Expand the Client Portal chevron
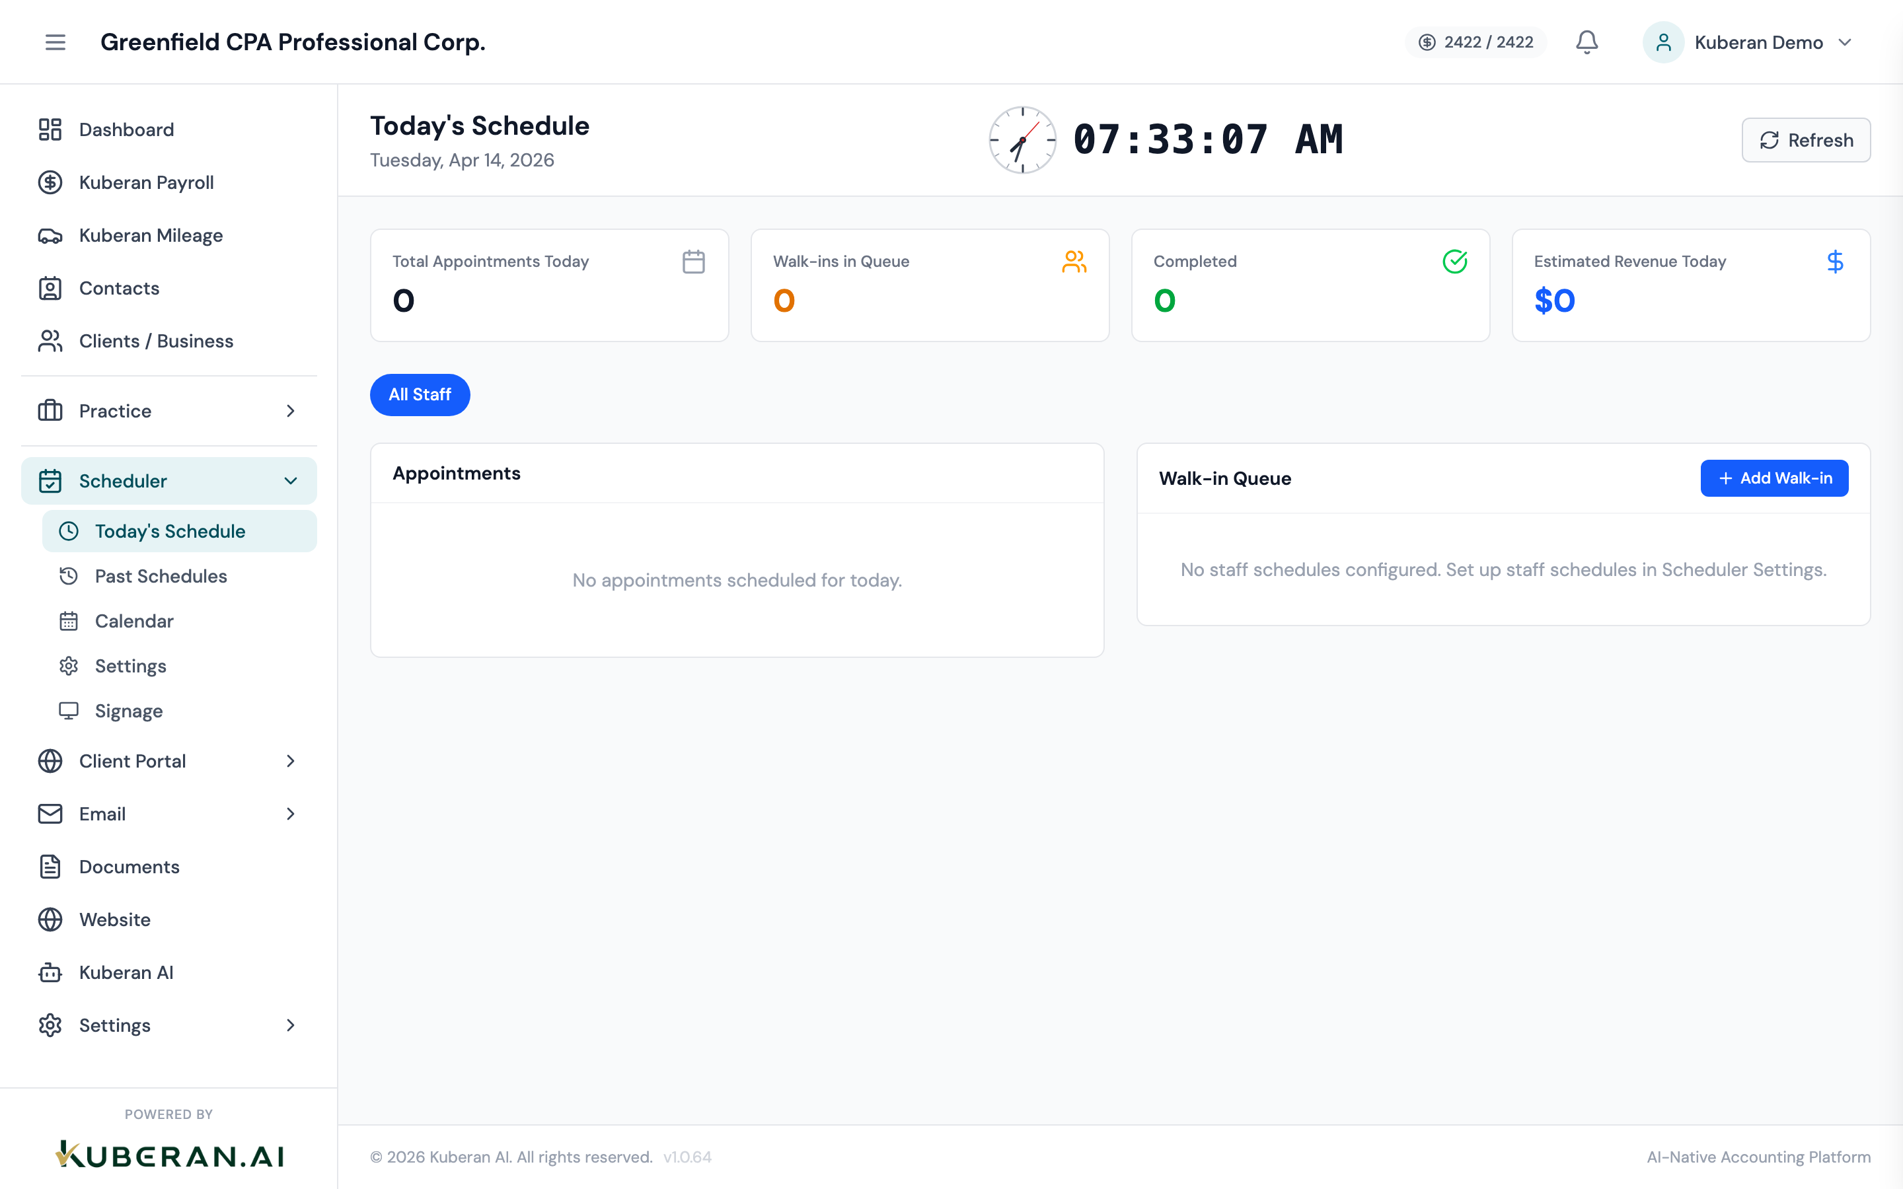The image size is (1903, 1189). click(x=290, y=760)
